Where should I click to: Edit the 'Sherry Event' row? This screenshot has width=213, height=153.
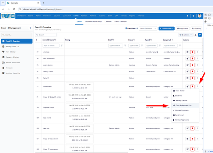[x=187, y=71]
